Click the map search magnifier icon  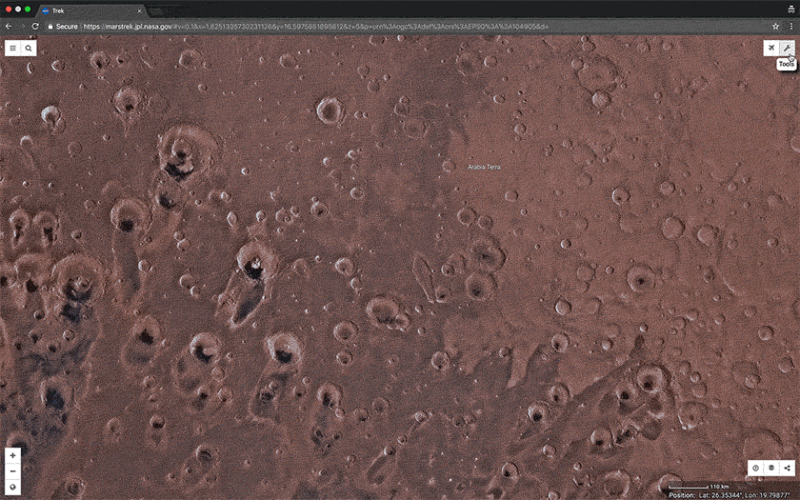(29, 48)
